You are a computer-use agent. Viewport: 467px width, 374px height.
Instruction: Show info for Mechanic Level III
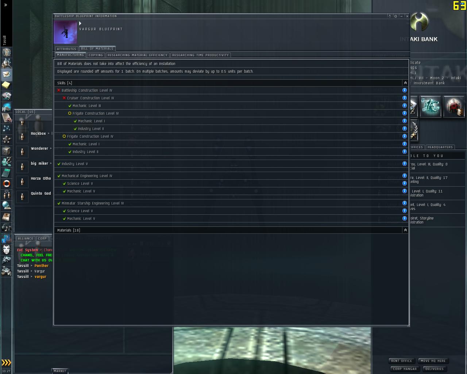coord(404,106)
